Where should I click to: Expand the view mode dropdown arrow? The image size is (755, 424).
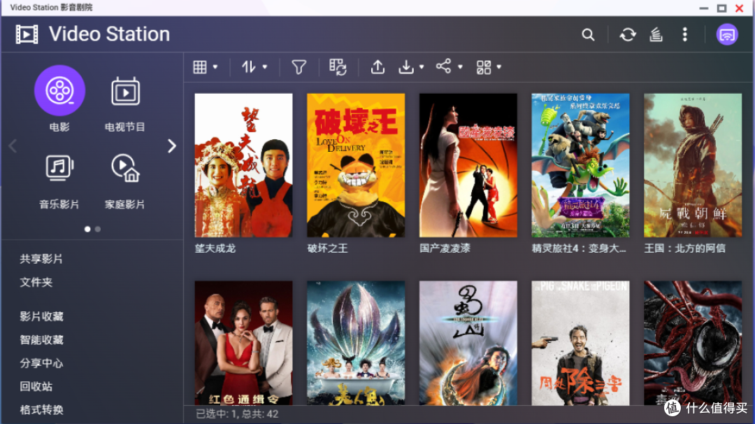pos(215,67)
